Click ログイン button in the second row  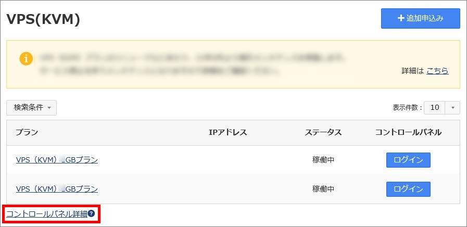(408, 189)
